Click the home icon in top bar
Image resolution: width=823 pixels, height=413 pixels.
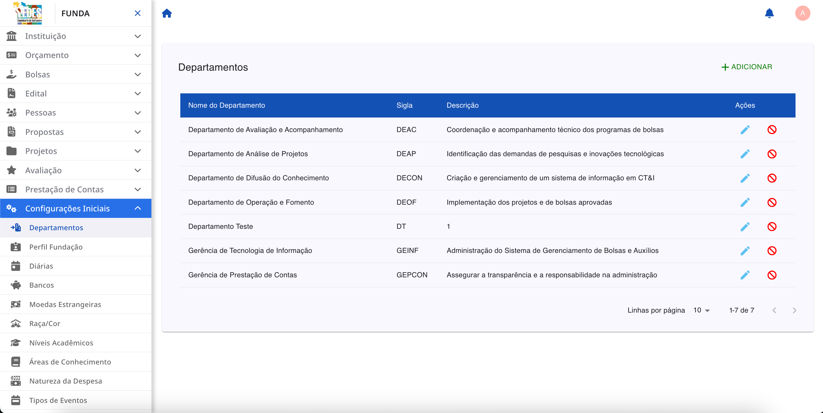pyautogui.click(x=167, y=13)
